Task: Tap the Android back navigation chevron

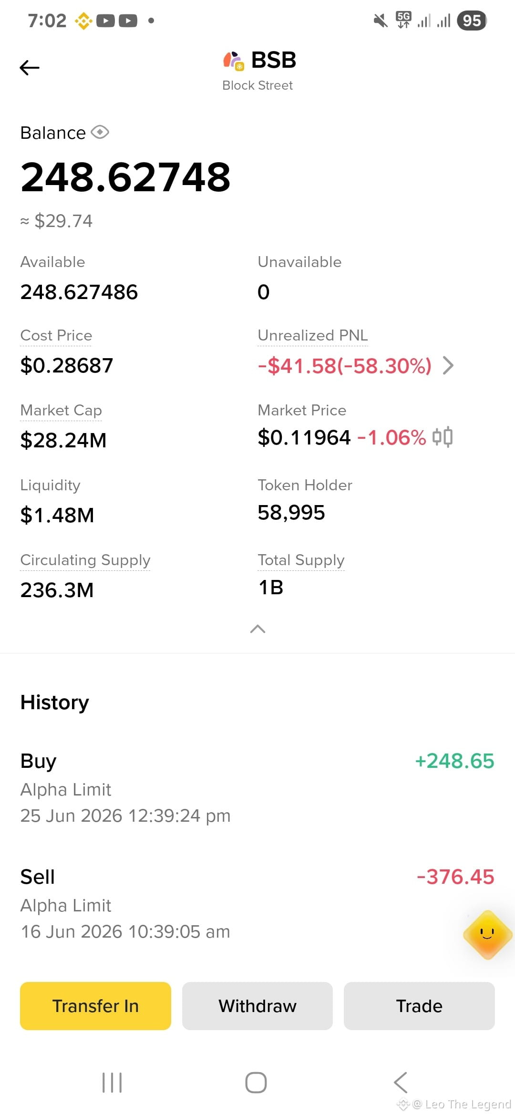Action: tap(401, 1082)
